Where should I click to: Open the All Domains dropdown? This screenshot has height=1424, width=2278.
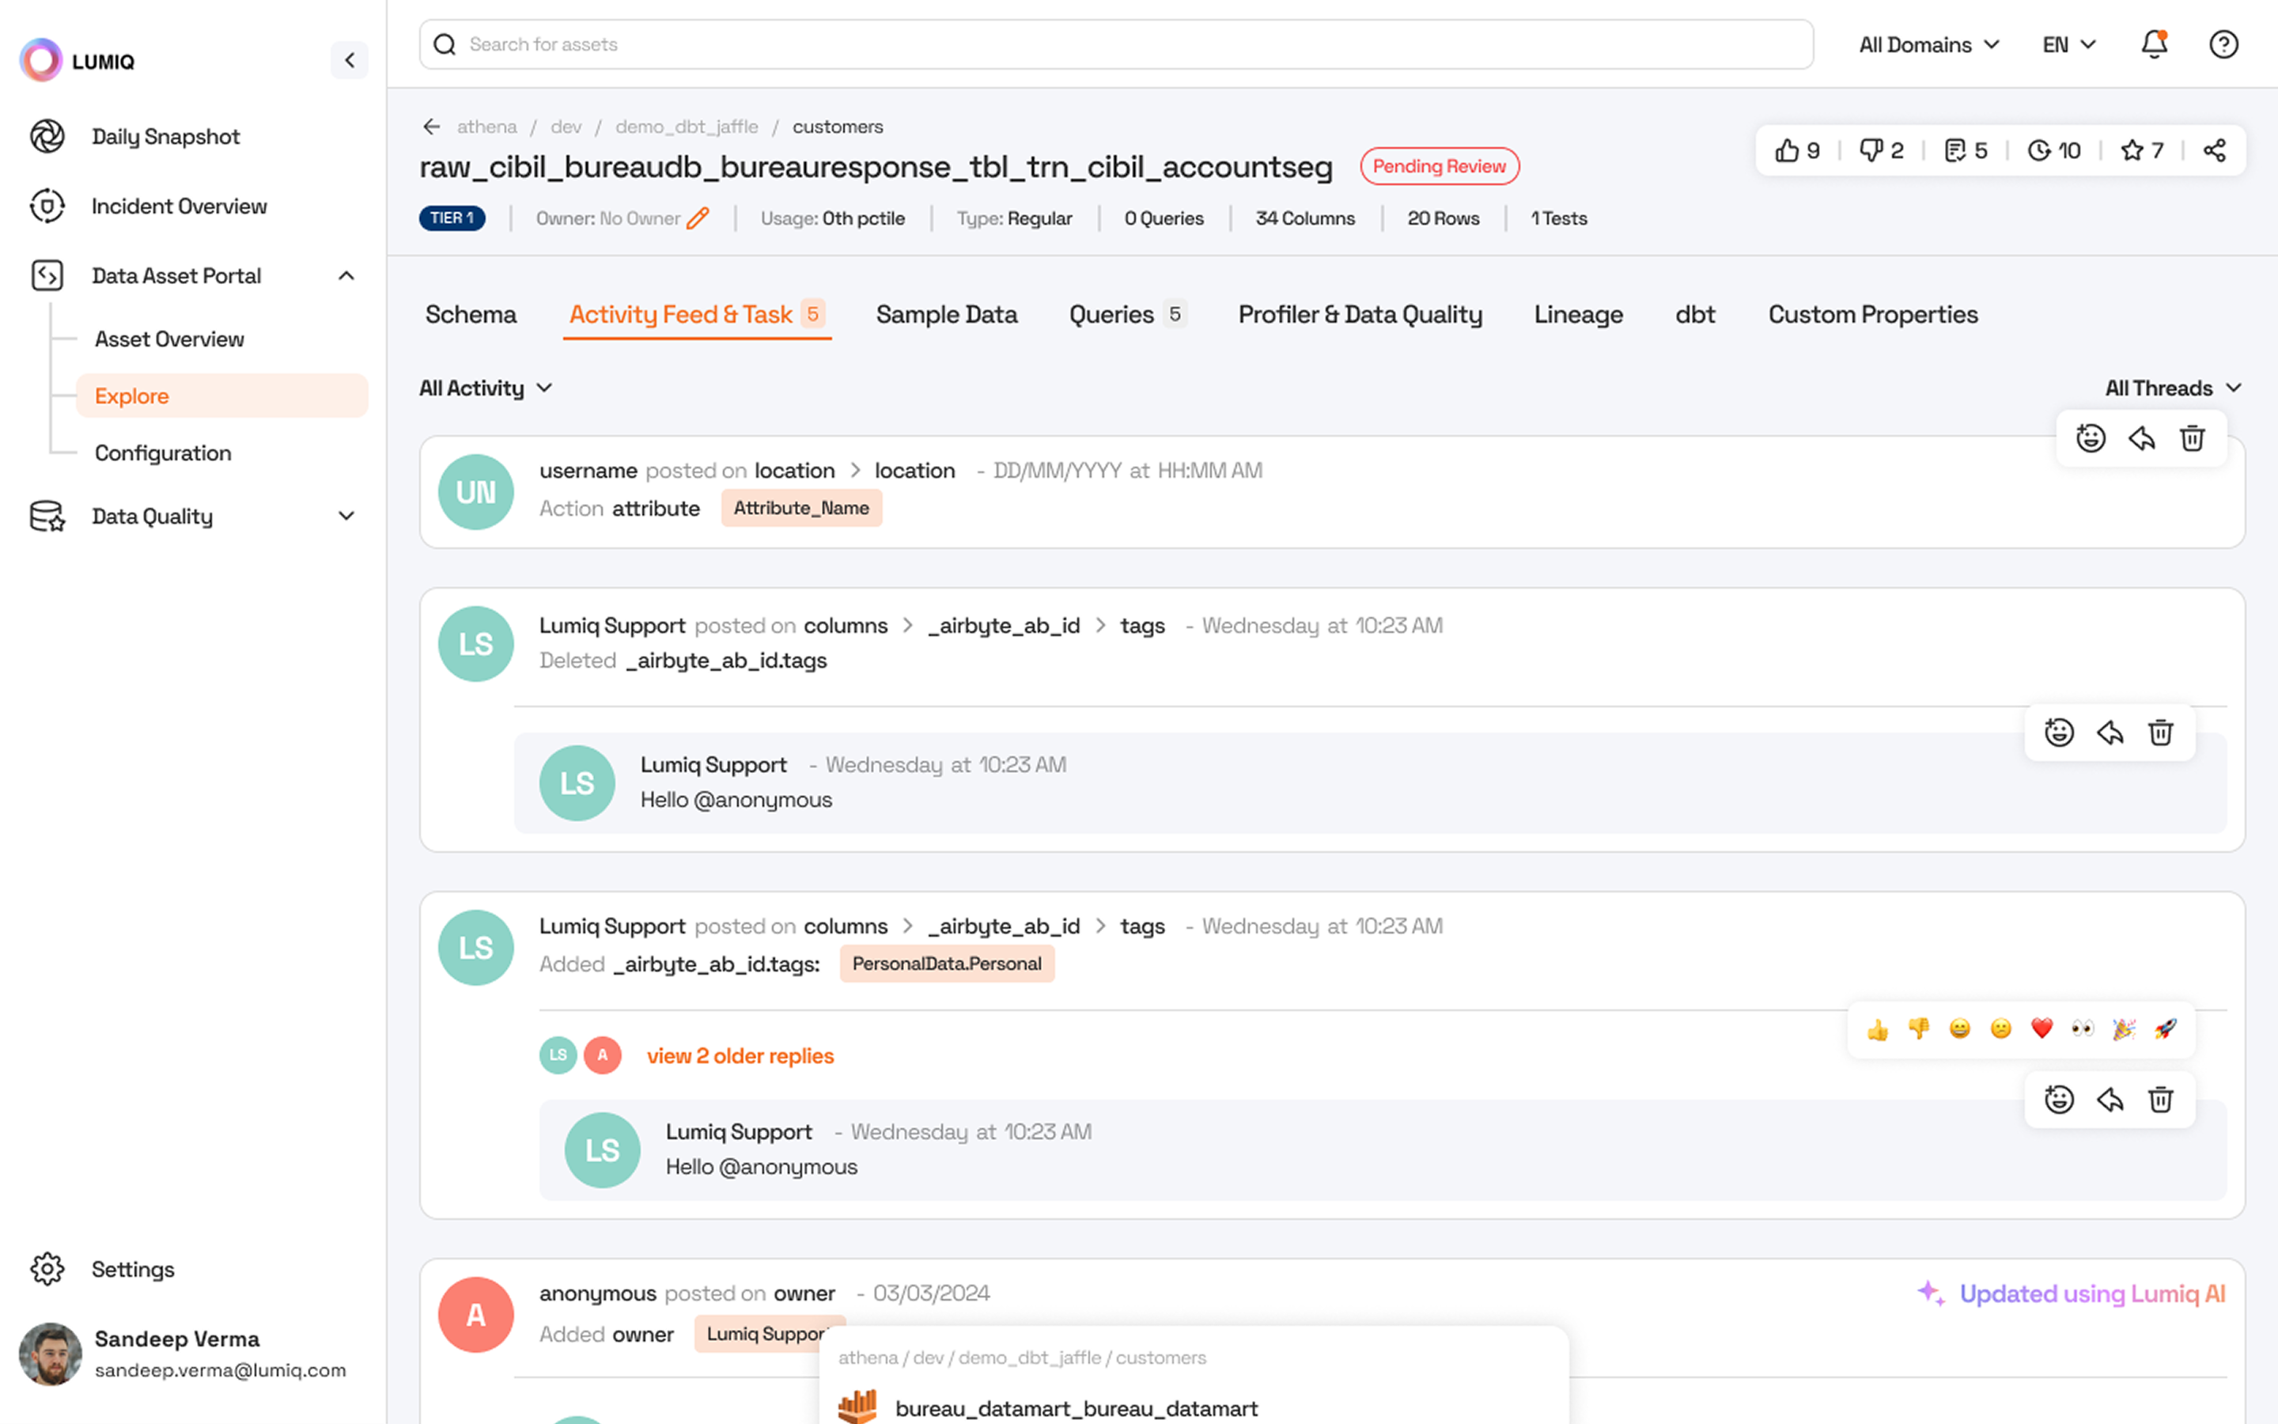tap(1928, 44)
